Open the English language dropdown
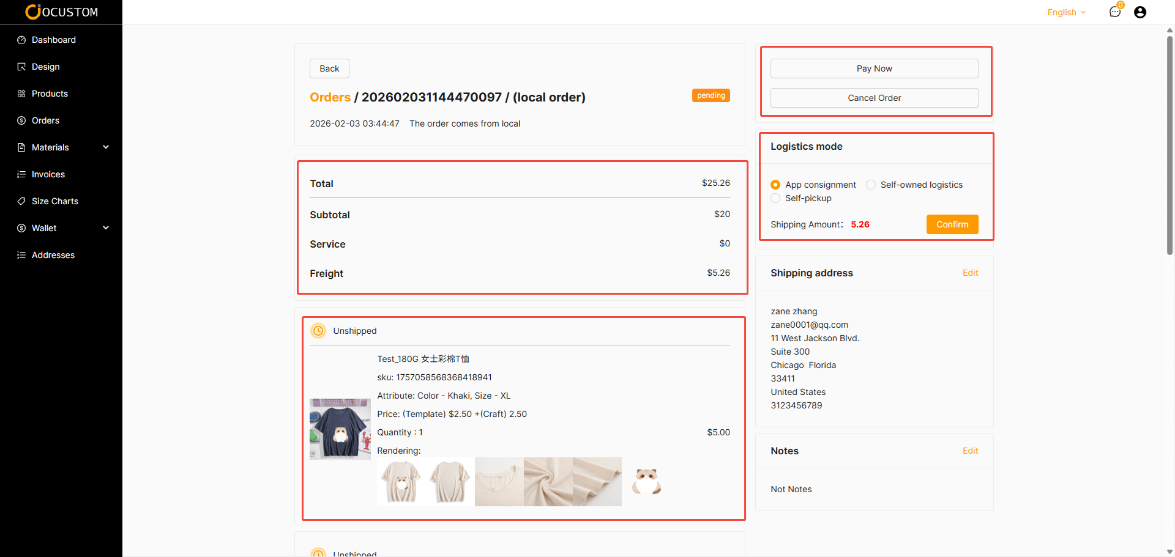 (1066, 12)
